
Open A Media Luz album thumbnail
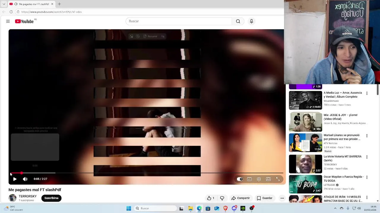click(305, 100)
